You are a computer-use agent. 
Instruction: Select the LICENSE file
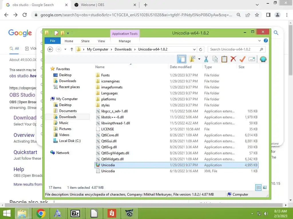108,129
